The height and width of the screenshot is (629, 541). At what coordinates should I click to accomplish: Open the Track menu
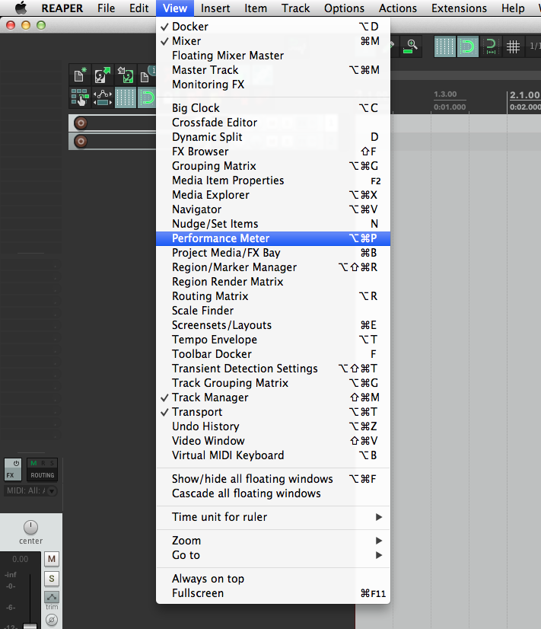[295, 8]
